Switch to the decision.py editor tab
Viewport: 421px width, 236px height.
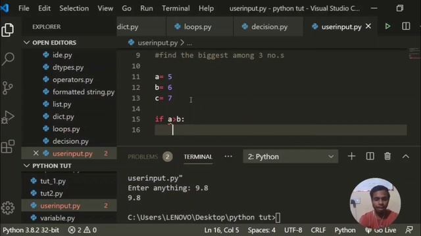point(268,26)
